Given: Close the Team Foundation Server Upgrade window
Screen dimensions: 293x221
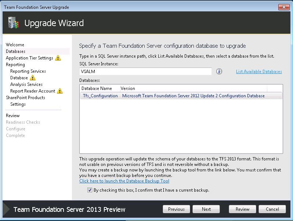Looking at the screenshot, I should pyautogui.click(x=284, y=7).
